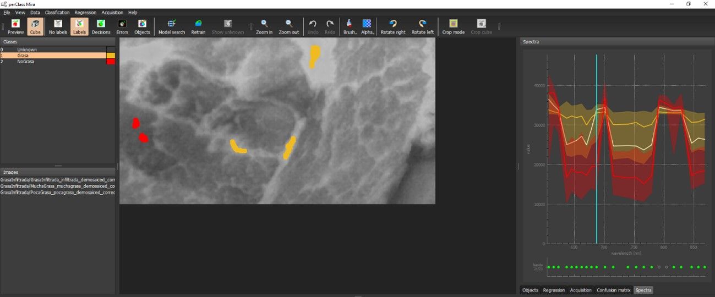
Task: Switch to Cube view mode
Action: click(35, 26)
